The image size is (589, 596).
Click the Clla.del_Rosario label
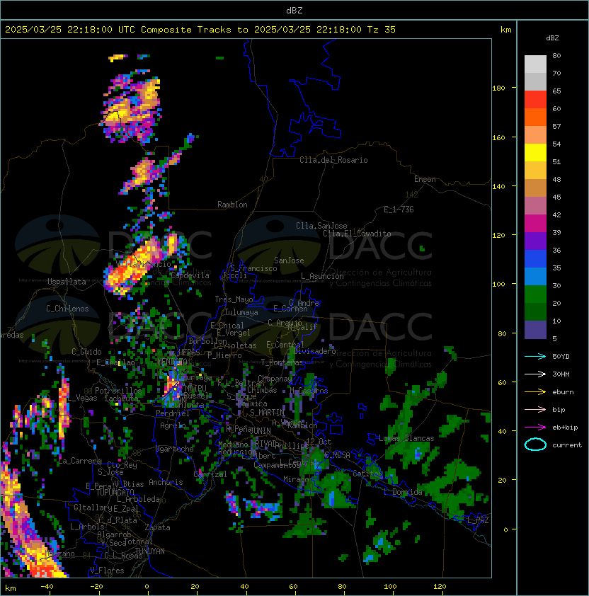pos(333,160)
